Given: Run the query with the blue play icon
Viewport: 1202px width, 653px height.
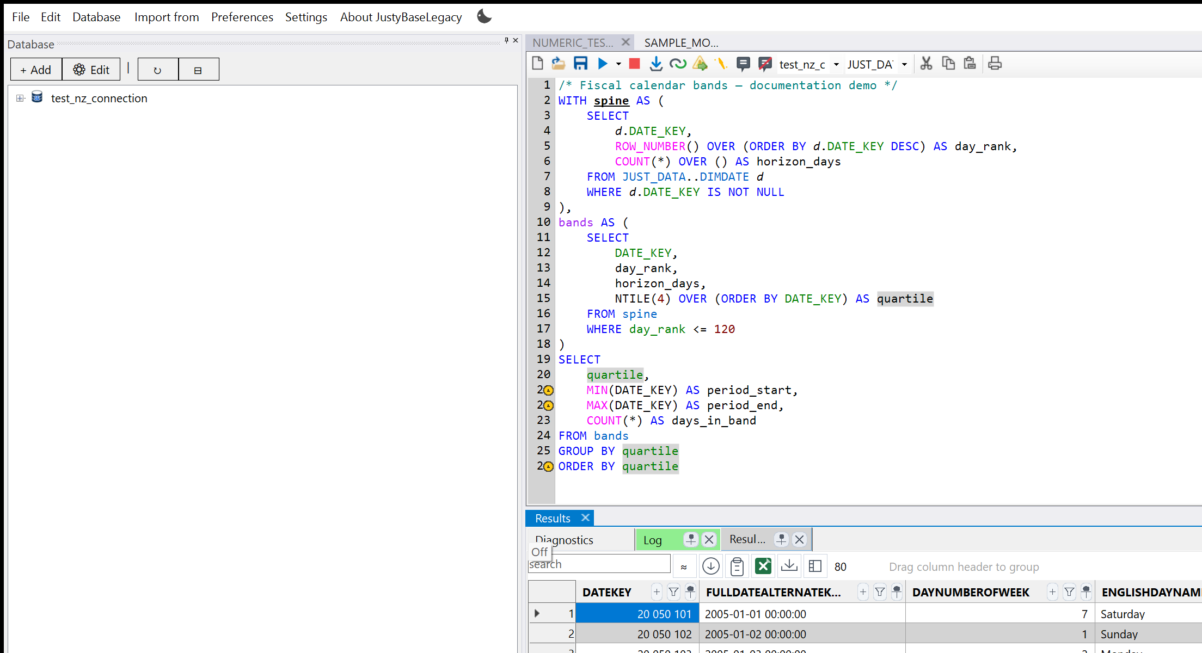Looking at the screenshot, I should pyautogui.click(x=603, y=64).
